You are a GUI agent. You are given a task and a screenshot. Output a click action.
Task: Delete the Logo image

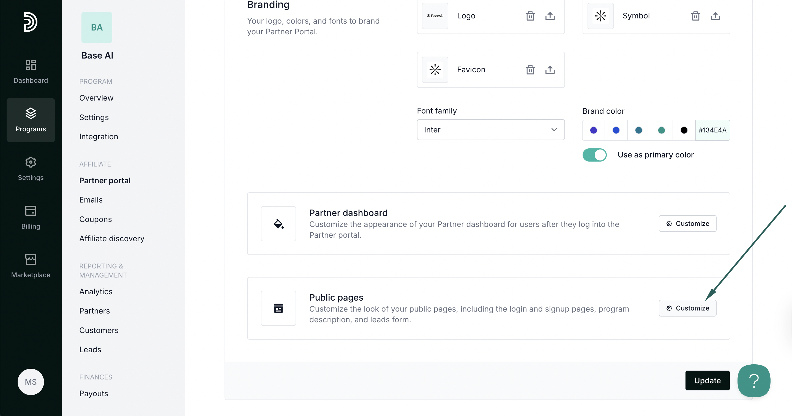[530, 16]
